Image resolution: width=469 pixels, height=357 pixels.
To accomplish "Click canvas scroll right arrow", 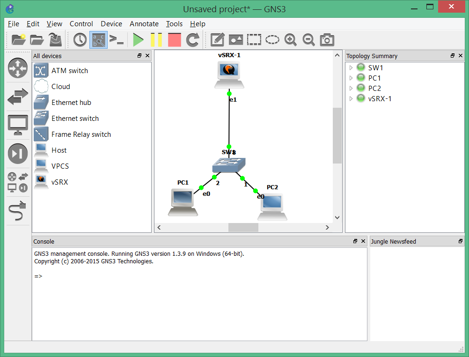I will [x=327, y=227].
